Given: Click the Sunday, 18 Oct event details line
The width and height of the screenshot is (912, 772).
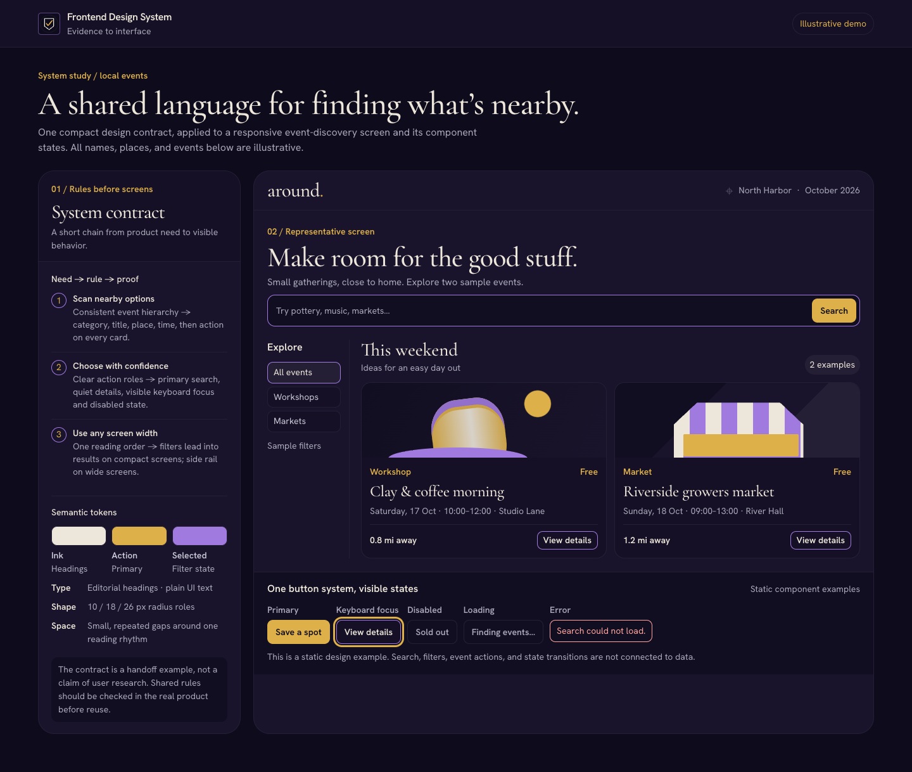Looking at the screenshot, I should (x=704, y=511).
